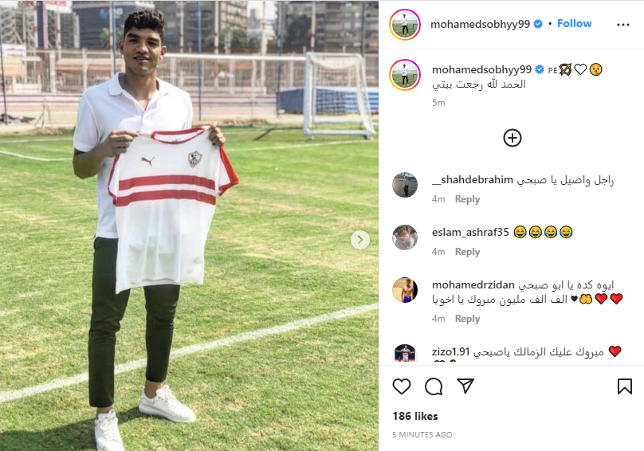Open the eslam_ashraf35 commenter avatar
The height and width of the screenshot is (451, 644).
click(x=405, y=237)
